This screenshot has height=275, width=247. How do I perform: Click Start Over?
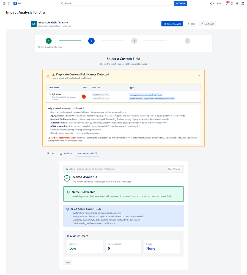[x=207, y=24]
